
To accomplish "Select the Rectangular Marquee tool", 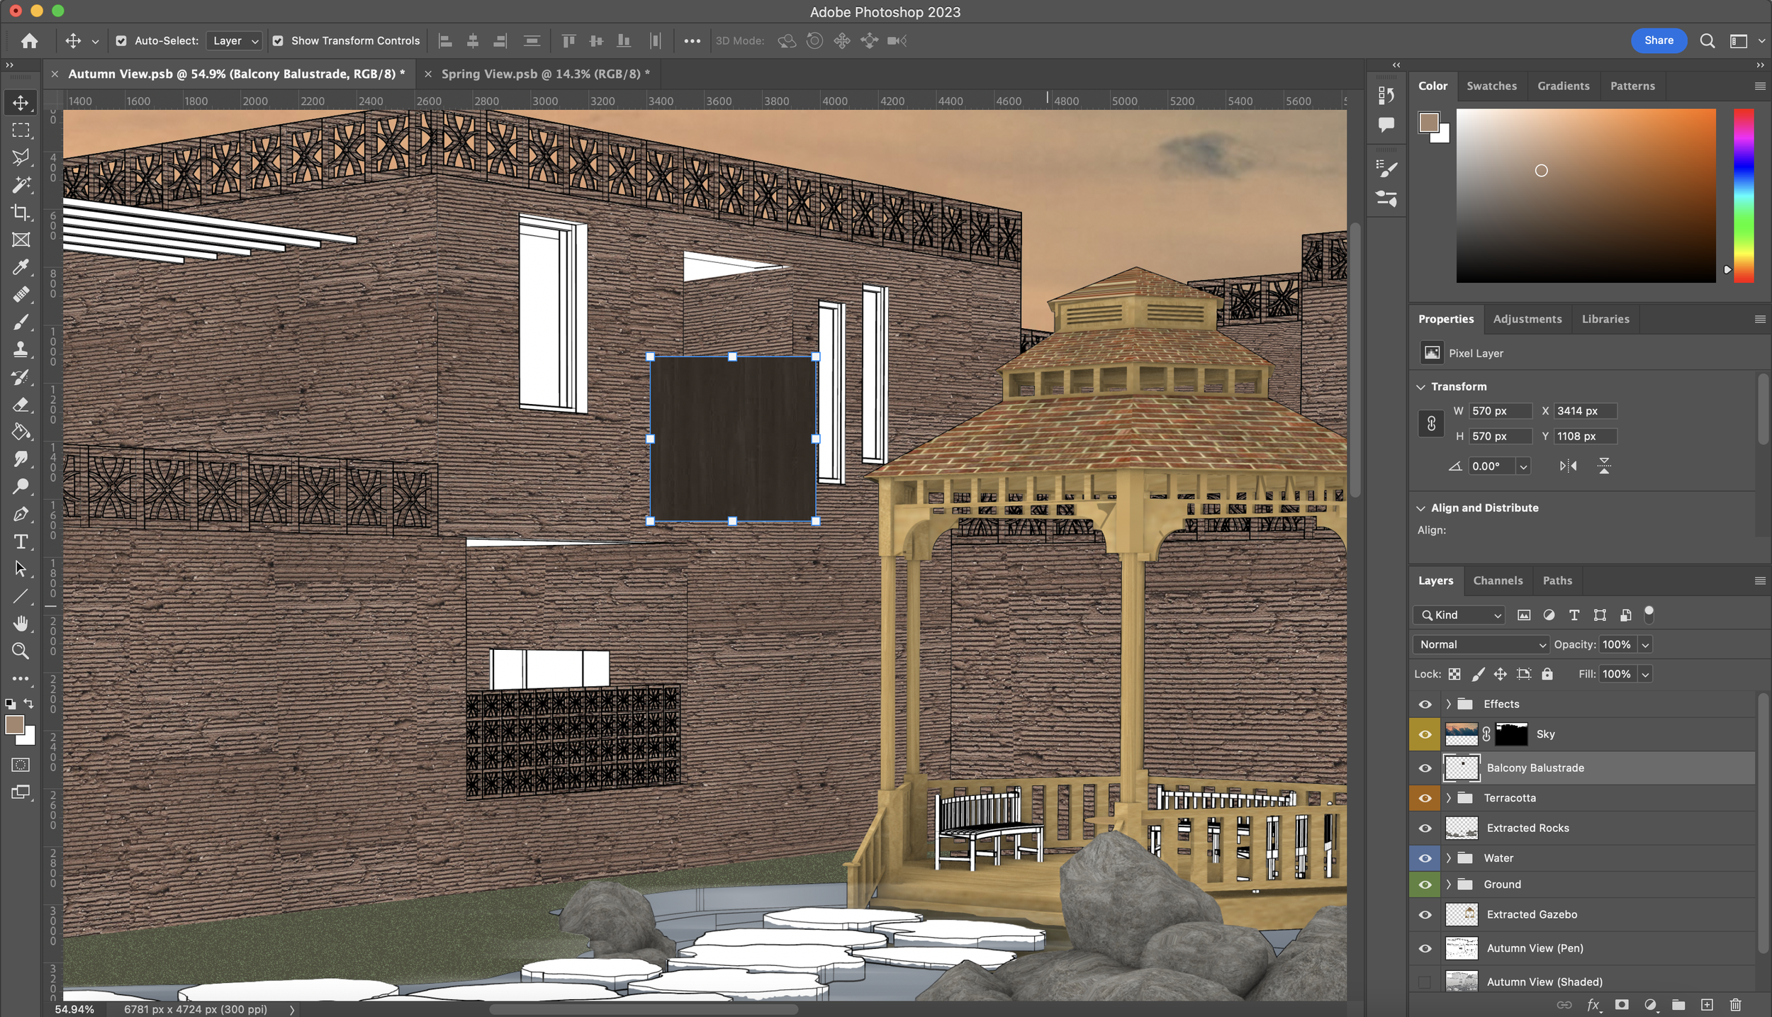I will click(21, 130).
